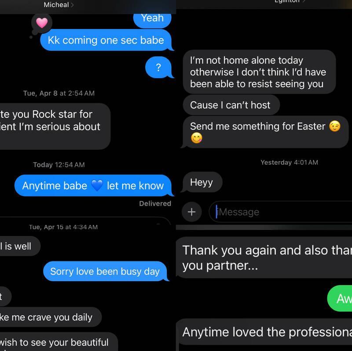Tap the winking face emoji

[x=335, y=126]
